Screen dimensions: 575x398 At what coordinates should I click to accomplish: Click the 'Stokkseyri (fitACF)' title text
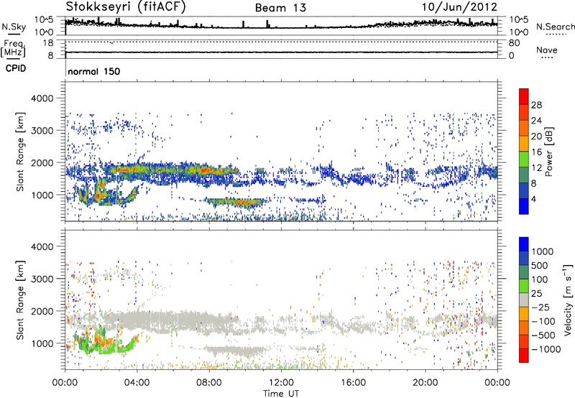[x=126, y=7]
